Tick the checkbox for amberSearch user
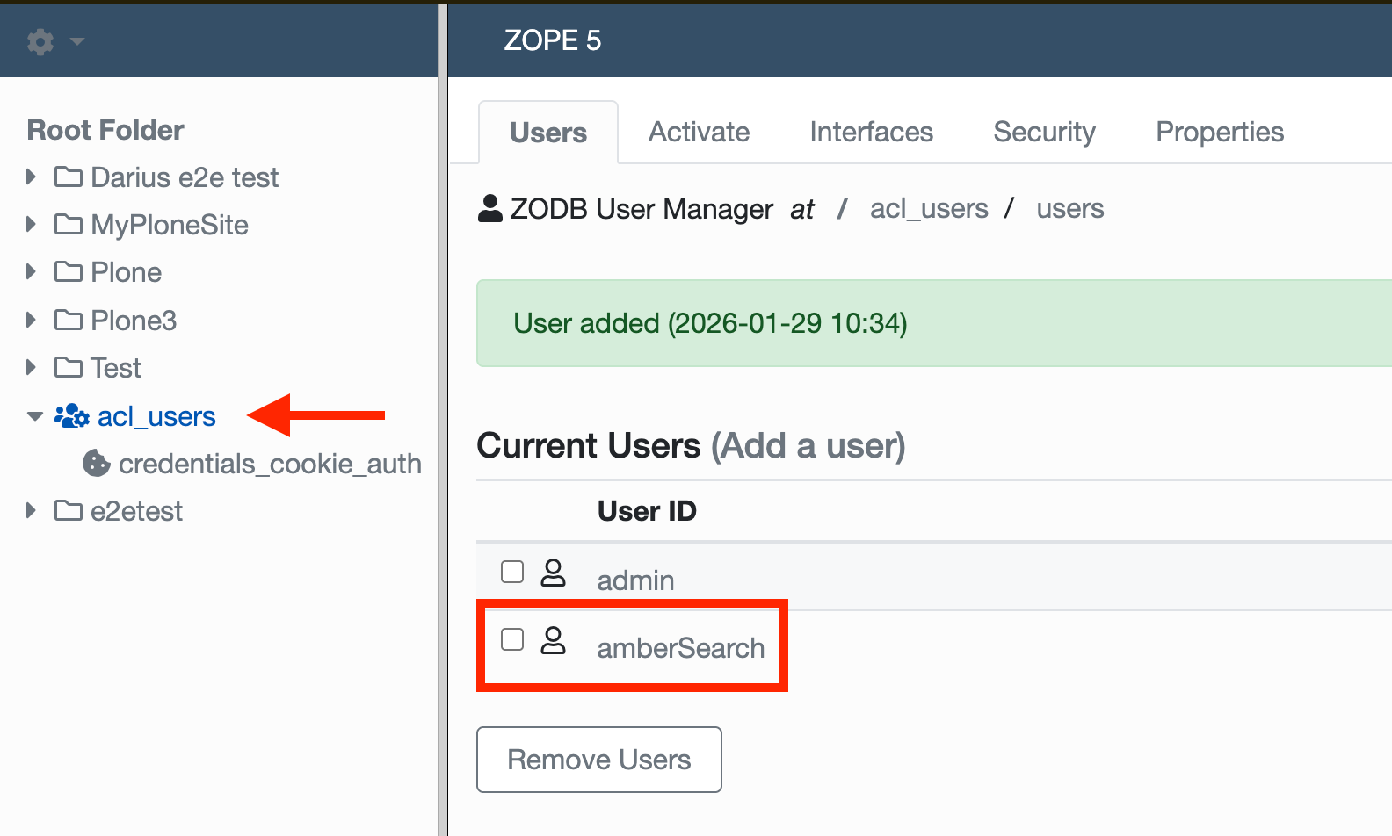This screenshot has width=1392, height=836. [x=512, y=639]
